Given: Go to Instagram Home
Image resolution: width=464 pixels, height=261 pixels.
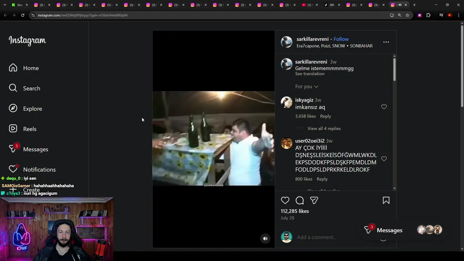Looking at the screenshot, I should (x=24, y=68).
